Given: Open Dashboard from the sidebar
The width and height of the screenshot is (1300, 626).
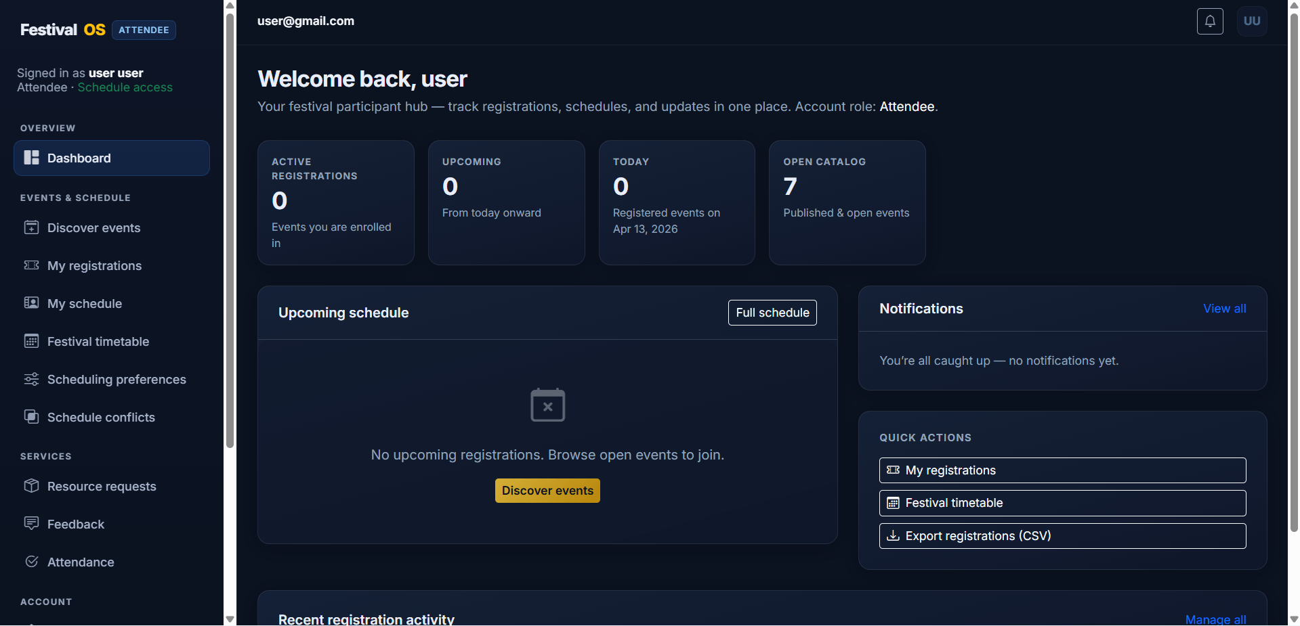Looking at the screenshot, I should [112, 158].
